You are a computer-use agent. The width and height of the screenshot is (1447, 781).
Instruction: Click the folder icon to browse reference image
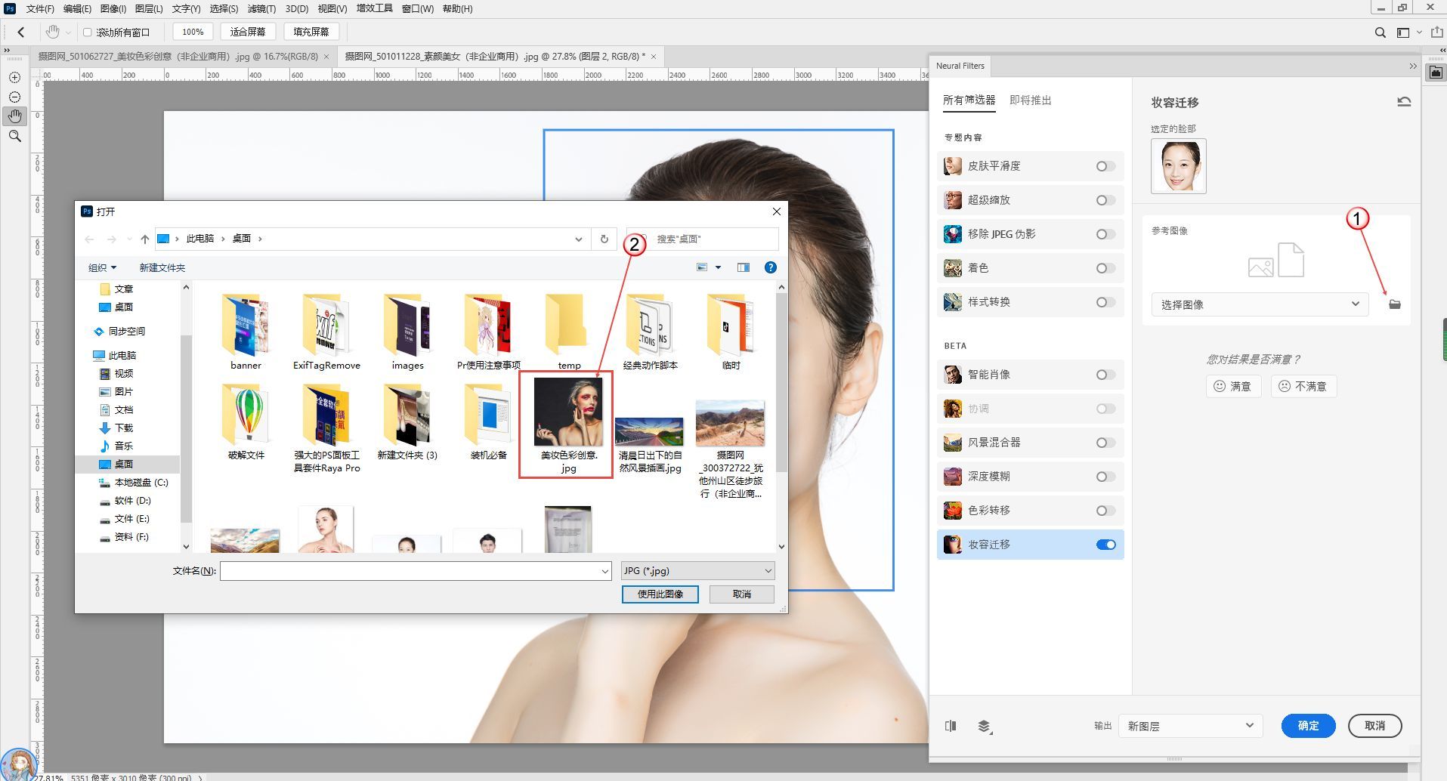coord(1394,304)
